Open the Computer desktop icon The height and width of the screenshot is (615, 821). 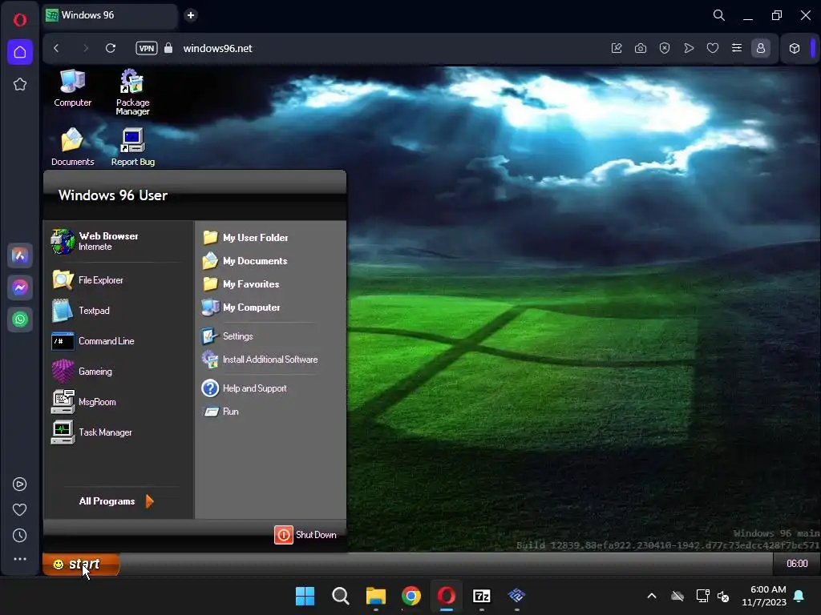click(72, 88)
